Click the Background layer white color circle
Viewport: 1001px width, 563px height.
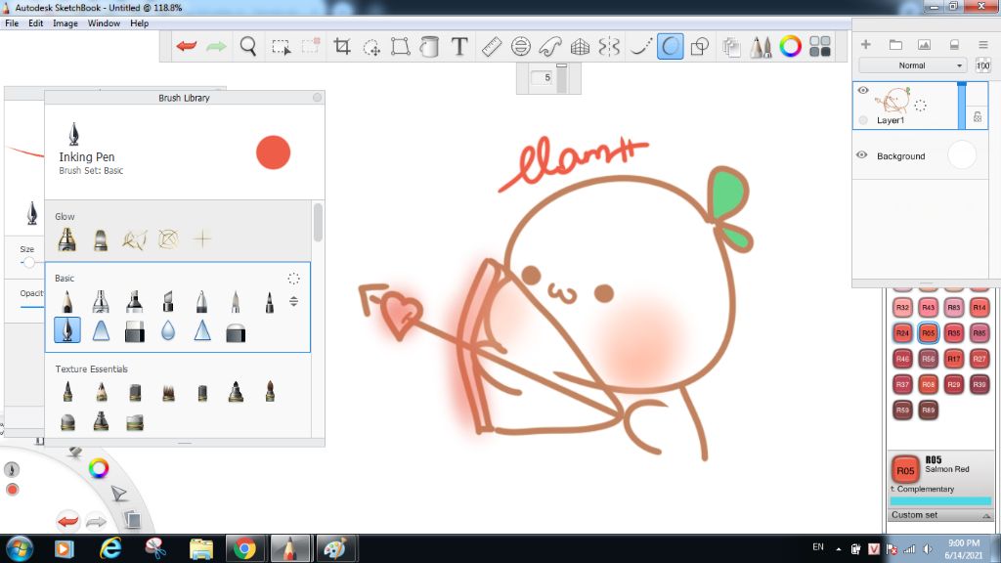pyautogui.click(x=962, y=155)
